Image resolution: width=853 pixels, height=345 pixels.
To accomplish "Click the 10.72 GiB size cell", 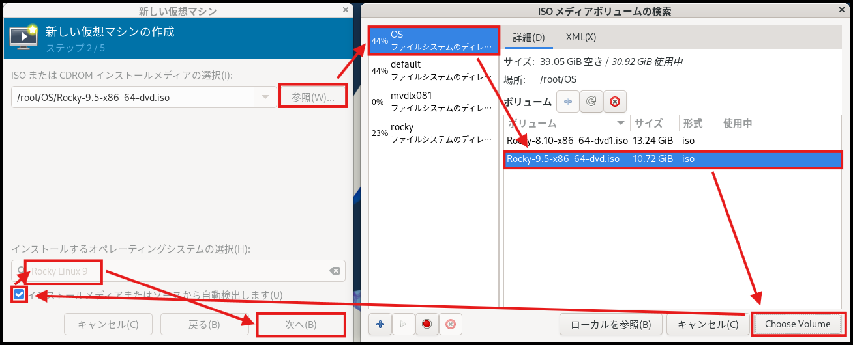I will tap(653, 159).
